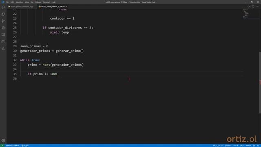Click the Ln, Col cursor position indicator
The image size is (261, 147).
218,145
